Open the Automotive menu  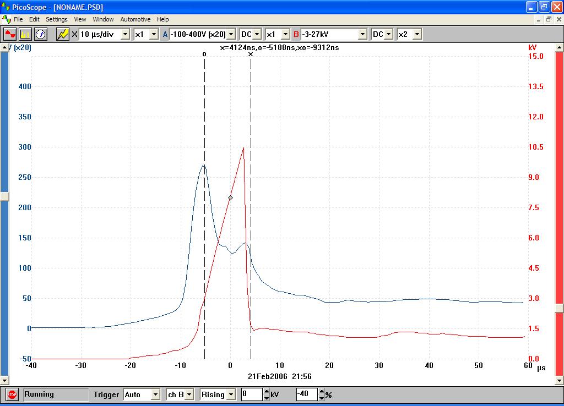pyautogui.click(x=135, y=19)
